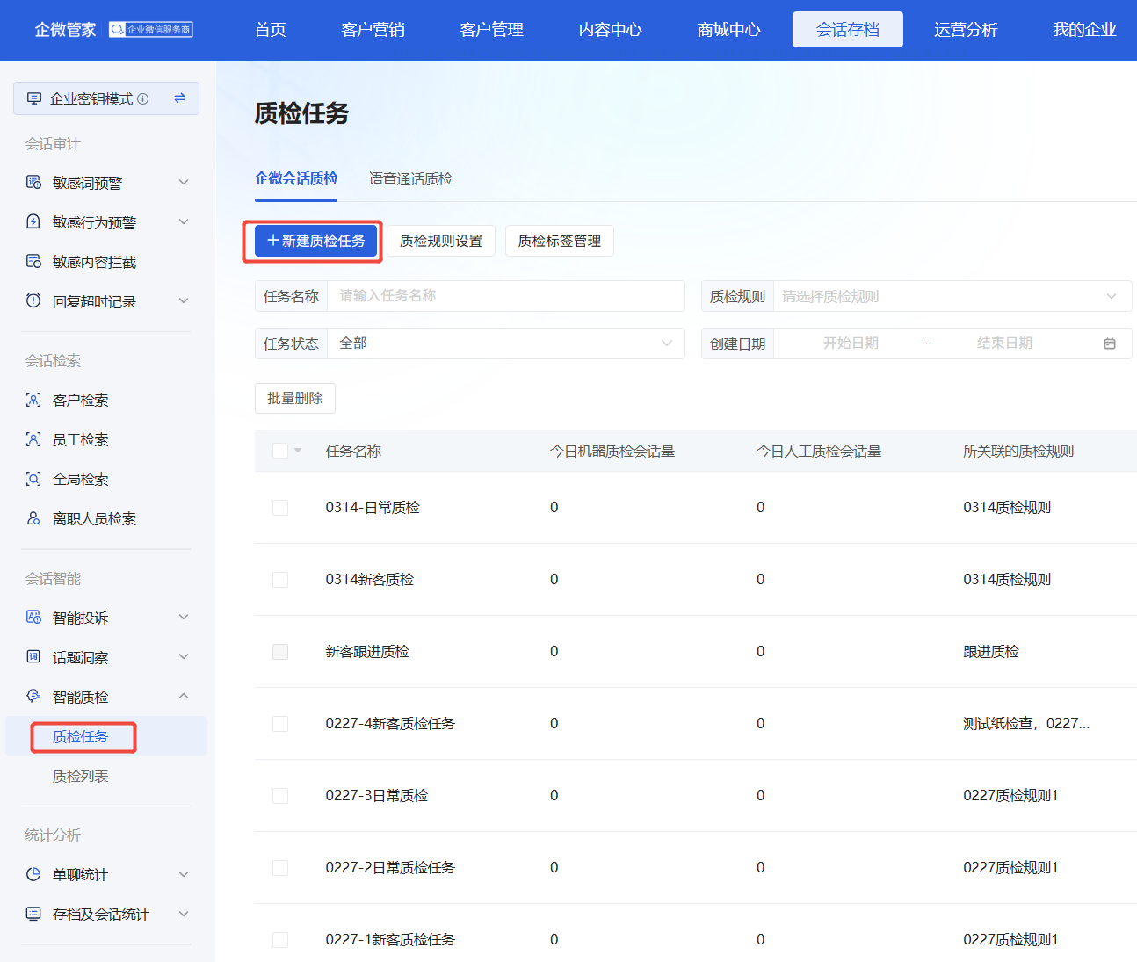
Task: Click the 质检规则设置 button
Action: point(441,241)
